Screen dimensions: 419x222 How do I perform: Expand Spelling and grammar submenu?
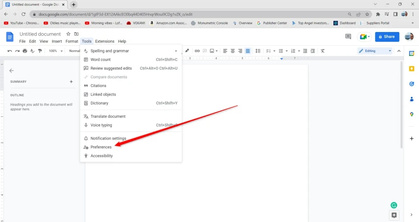click(131, 51)
